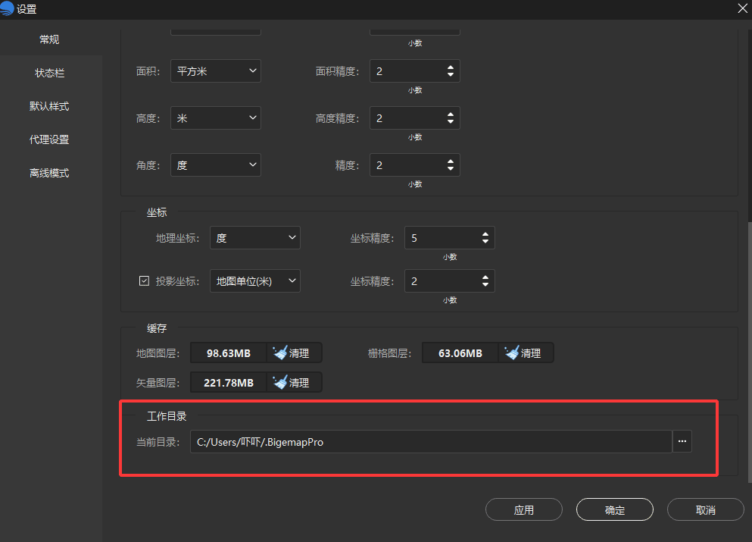
Task: Clear the 矢量图层 cache with the broom icon
Action: pyautogui.click(x=294, y=383)
